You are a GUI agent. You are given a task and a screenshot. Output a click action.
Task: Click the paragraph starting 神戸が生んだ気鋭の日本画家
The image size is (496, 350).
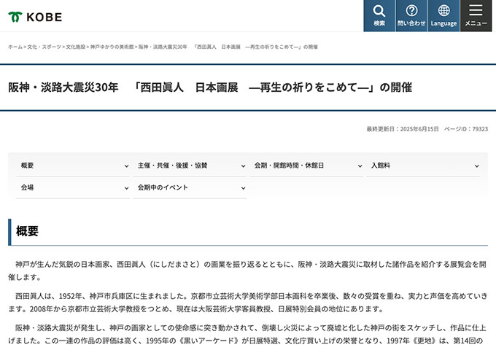coord(248,271)
